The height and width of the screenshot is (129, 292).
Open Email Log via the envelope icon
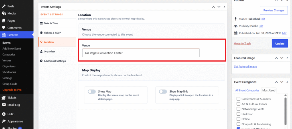(x=3, y=105)
